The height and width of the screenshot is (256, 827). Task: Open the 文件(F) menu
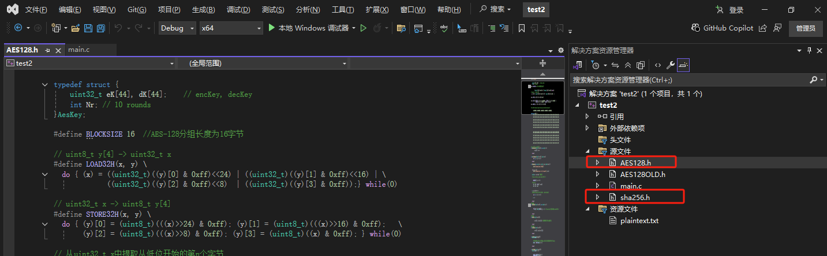pyautogui.click(x=37, y=10)
